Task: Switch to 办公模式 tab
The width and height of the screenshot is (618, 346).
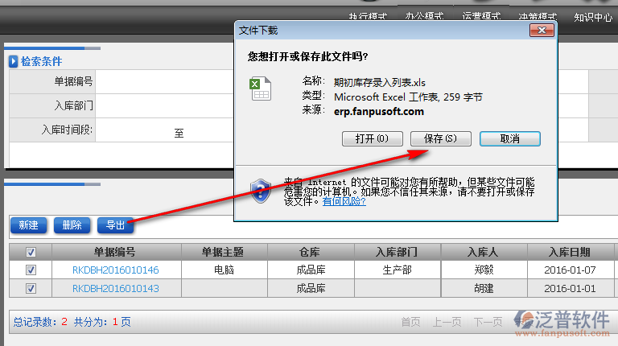Action: point(425,17)
